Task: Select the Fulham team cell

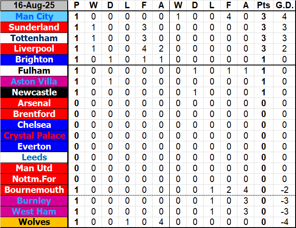Action: (x=34, y=71)
